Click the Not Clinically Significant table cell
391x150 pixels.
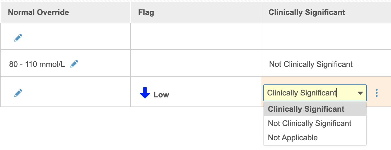tap(311, 64)
